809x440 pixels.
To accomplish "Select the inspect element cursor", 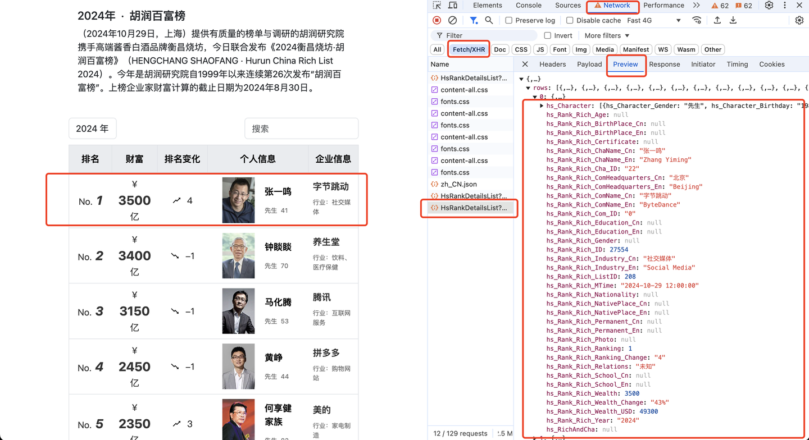I will pos(437,6).
